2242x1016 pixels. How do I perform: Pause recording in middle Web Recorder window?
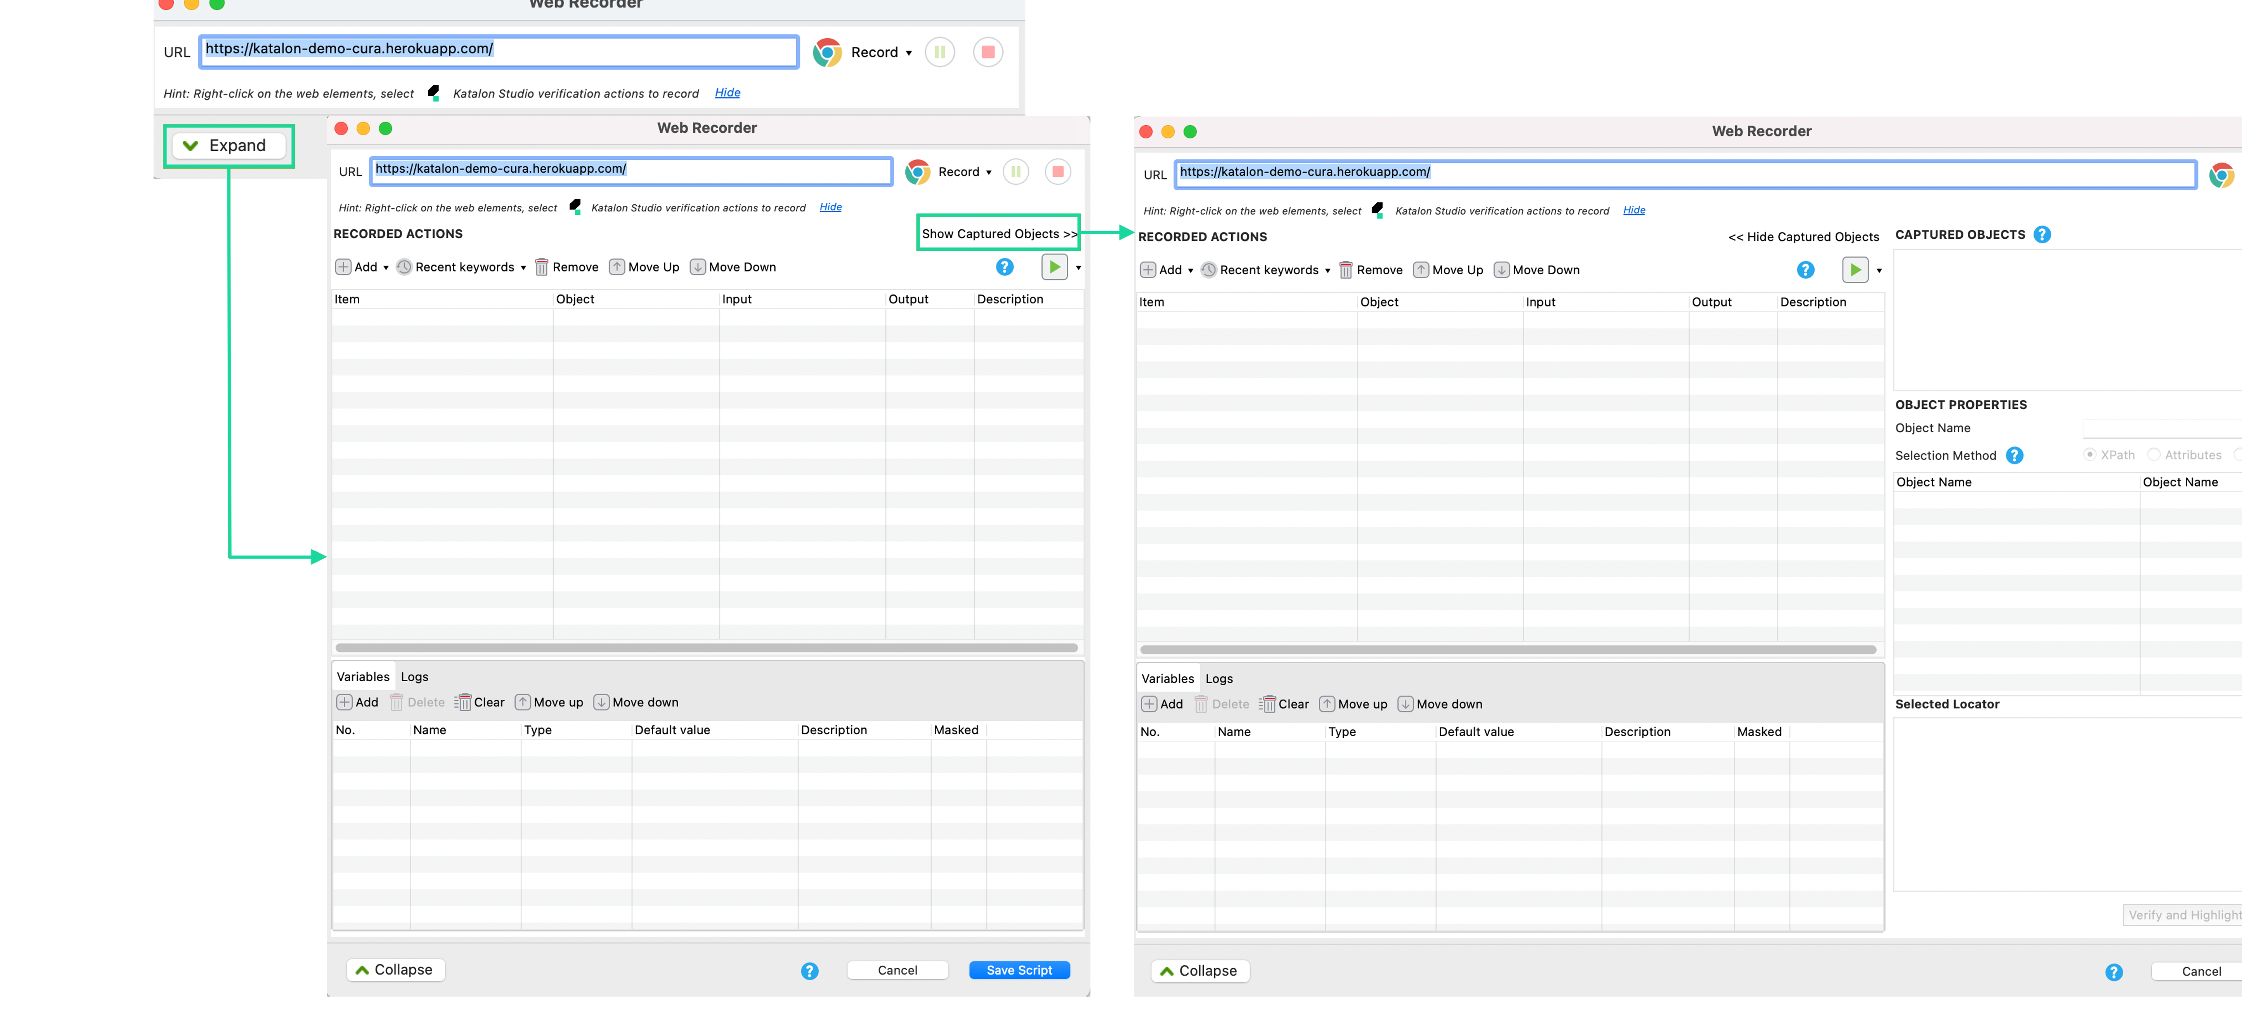[x=1016, y=171]
